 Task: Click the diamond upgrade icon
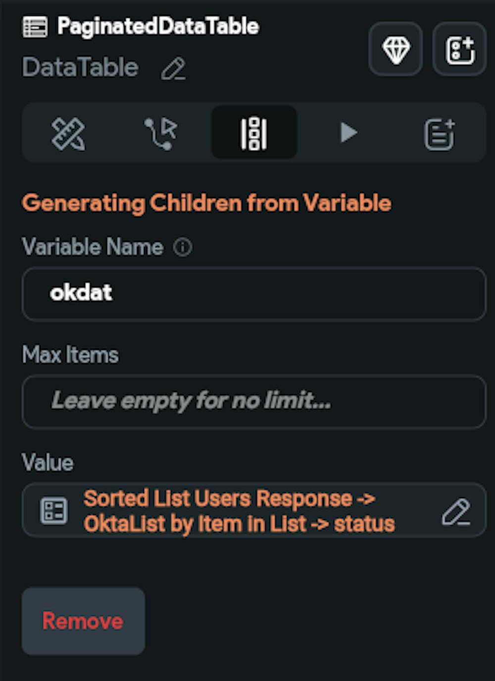[x=395, y=49]
